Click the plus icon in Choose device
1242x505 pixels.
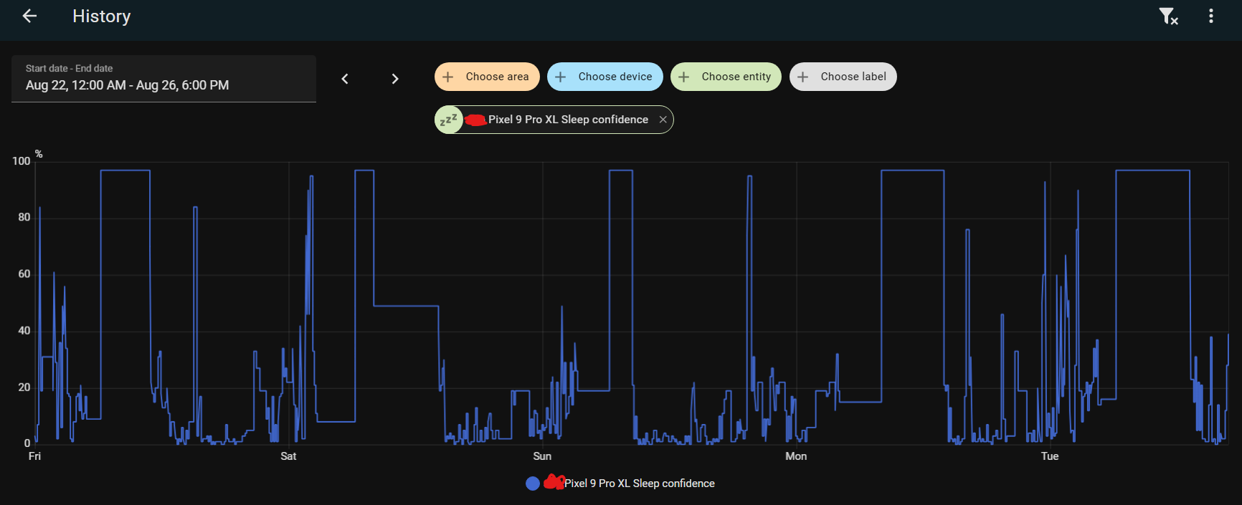(x=561, y=77)
